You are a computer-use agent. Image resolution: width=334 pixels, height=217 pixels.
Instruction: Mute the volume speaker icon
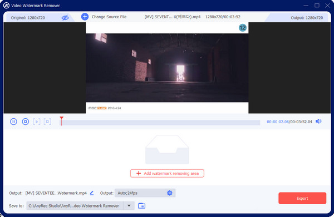pyautogui.click(x=318, y=122)
